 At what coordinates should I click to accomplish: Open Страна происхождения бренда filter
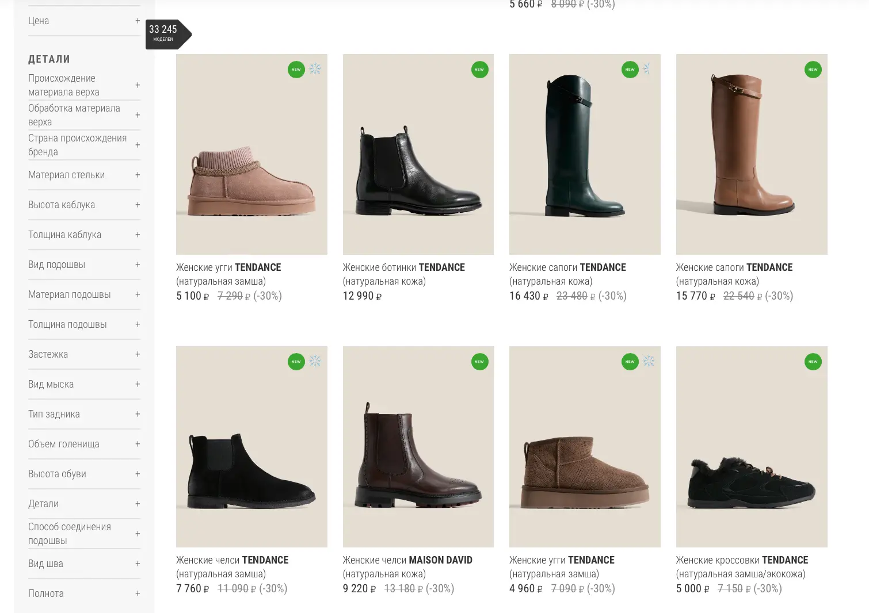click(138, 145)
